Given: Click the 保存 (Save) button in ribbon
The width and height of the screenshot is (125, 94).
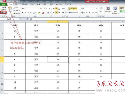Looking at the screenshot, I should [3, 12].
